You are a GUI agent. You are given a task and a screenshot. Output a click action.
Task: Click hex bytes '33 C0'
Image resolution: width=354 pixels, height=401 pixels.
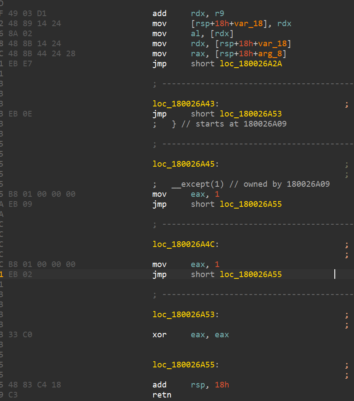(20, 335)
